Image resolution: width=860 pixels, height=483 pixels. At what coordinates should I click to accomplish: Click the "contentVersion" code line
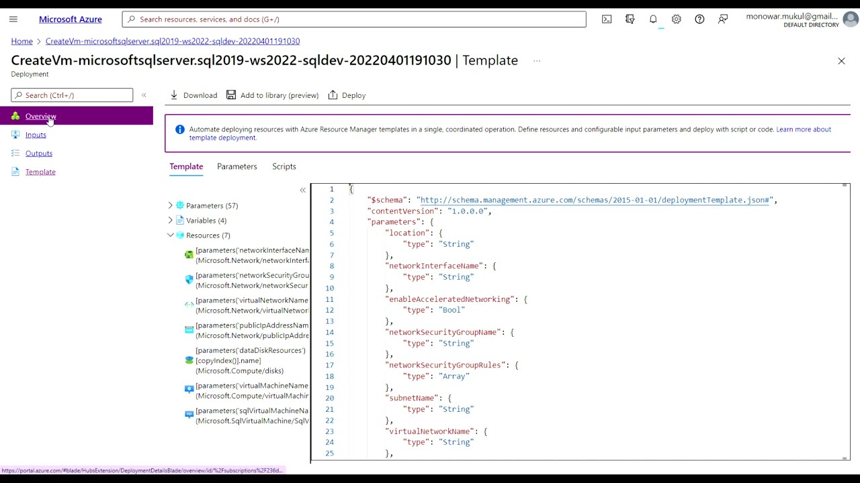[429, 211]
